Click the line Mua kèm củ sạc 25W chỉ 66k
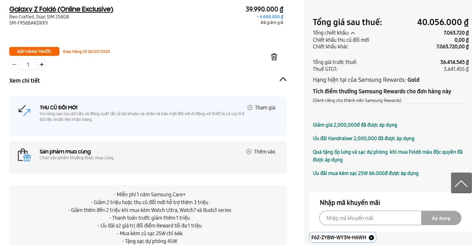The image size is (472, 245). pyautogui.click(x=149, y=233)
